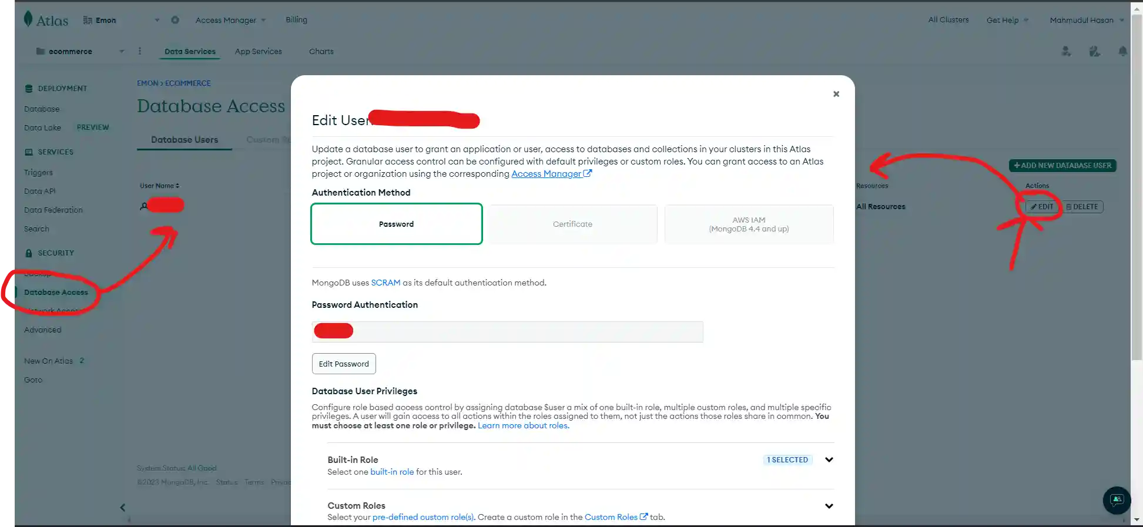Expand the Custom Roles section
The height and width of the screenshot is (527, 1143).
(x=829, y=506)
